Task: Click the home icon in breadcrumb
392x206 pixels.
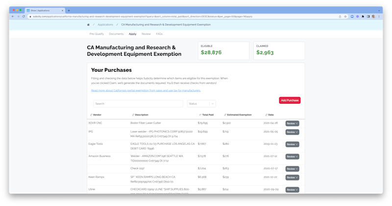Action: point(88,24)
